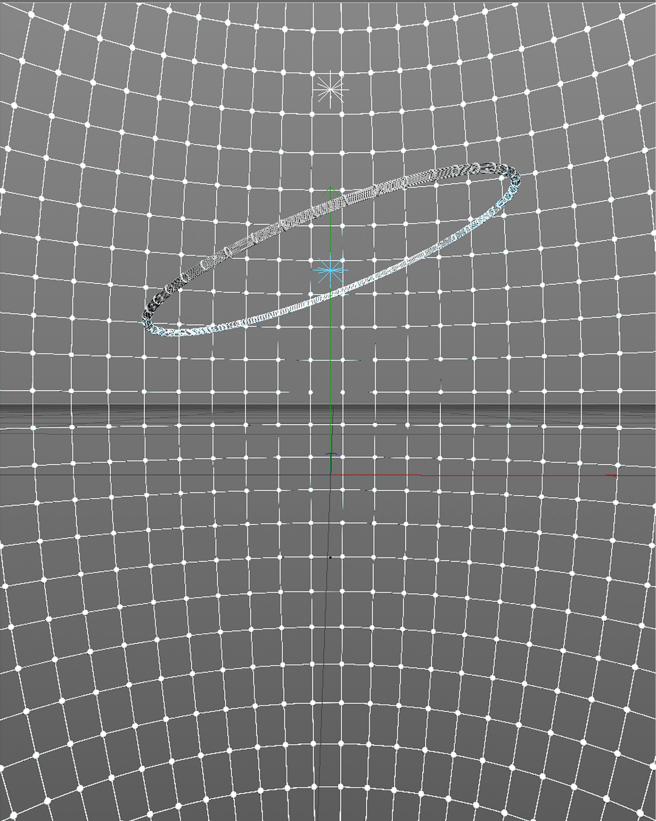This screenshot has width=656, height=821.
Task: Select the cyan light icon inside ring
Action: (330, 270)
